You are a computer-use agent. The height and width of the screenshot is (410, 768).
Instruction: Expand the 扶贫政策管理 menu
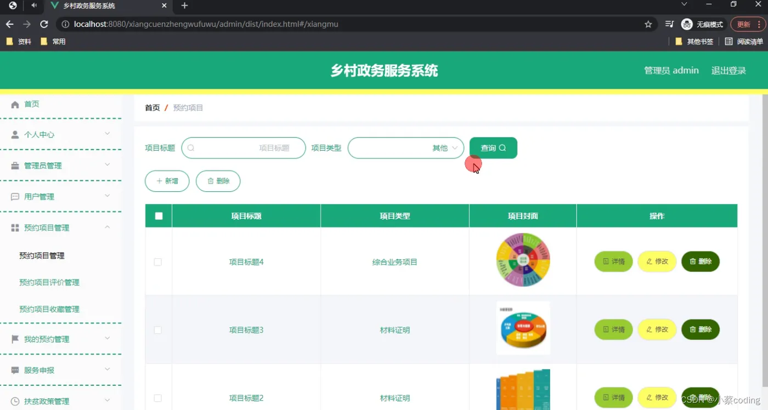107,400
